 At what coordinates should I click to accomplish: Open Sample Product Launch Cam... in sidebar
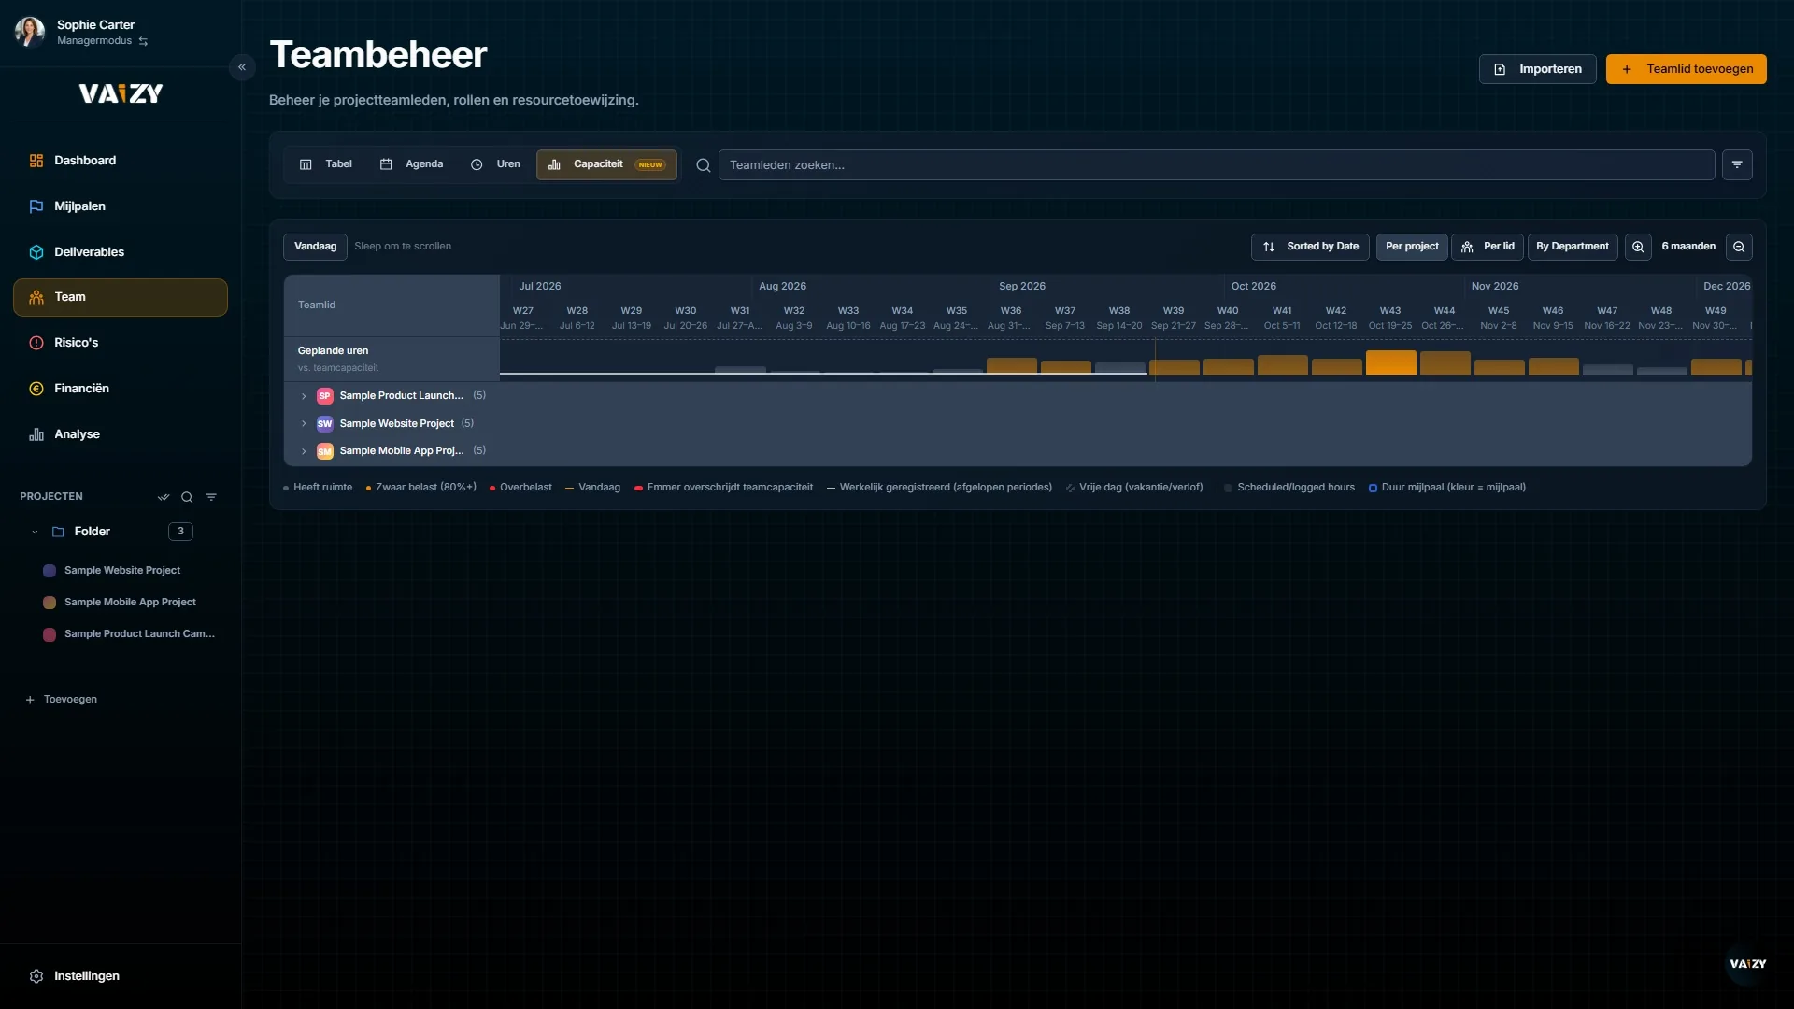(139, 634)
